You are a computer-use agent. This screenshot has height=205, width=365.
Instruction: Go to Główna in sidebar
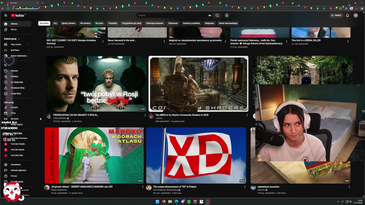[x=17, y=24]
